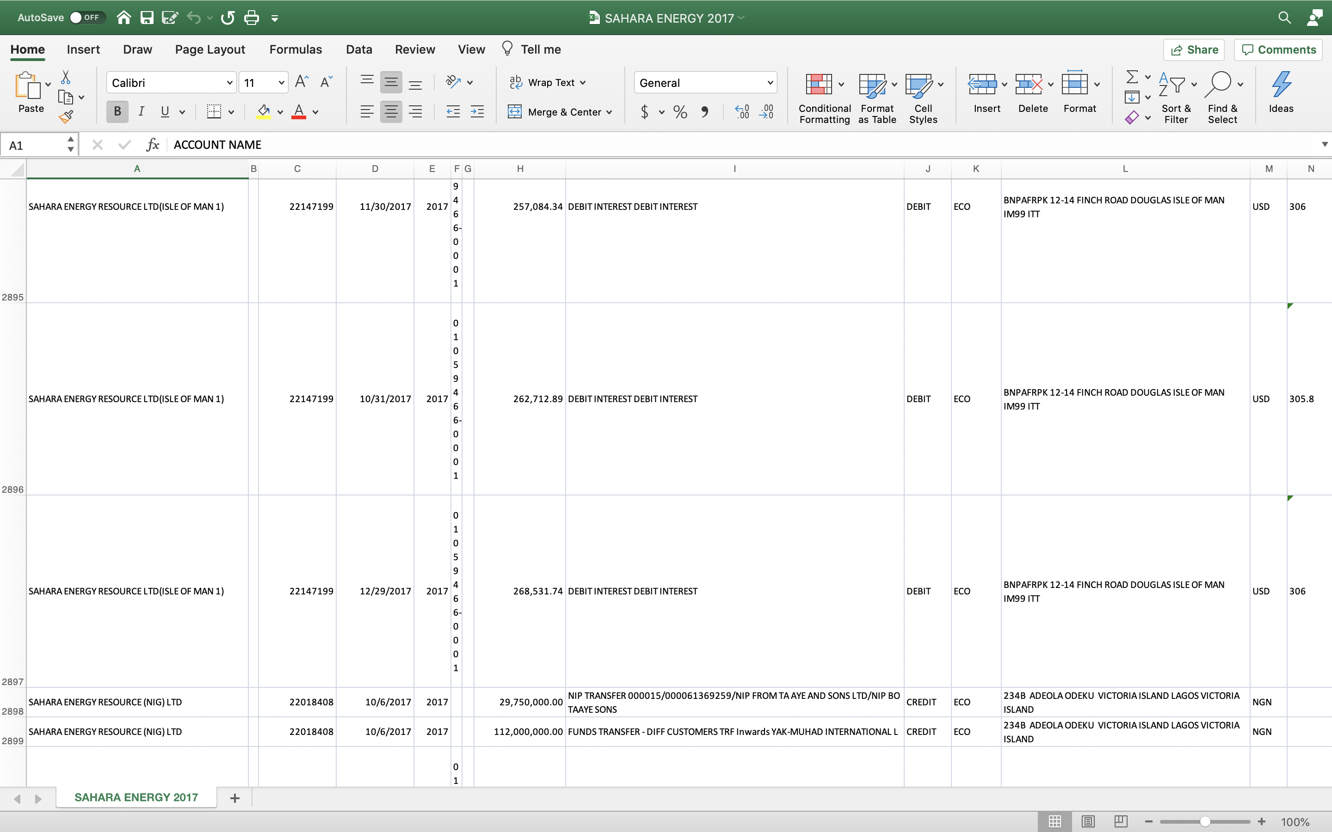Toggle Top Align vertical alignment
The height and width of the screenshot is (832, 1332).
[367, 82]
